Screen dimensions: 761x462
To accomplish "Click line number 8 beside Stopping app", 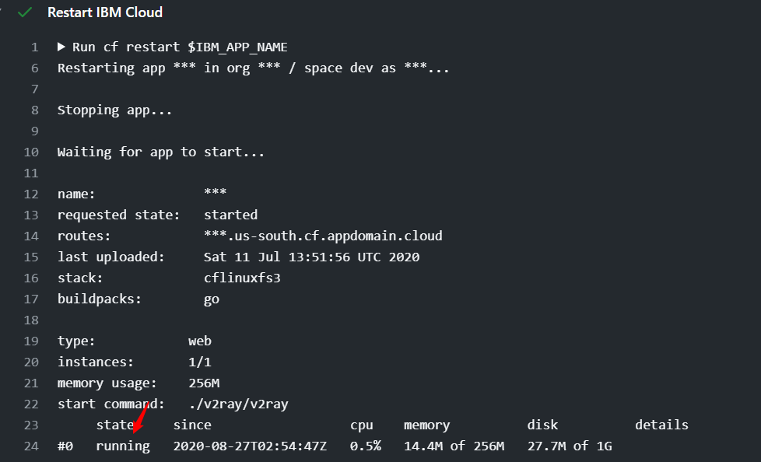I will click(34, 110).
